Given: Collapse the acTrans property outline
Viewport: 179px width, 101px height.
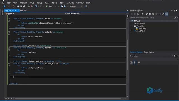Looking at the screenshot, I should click(9, 48).
